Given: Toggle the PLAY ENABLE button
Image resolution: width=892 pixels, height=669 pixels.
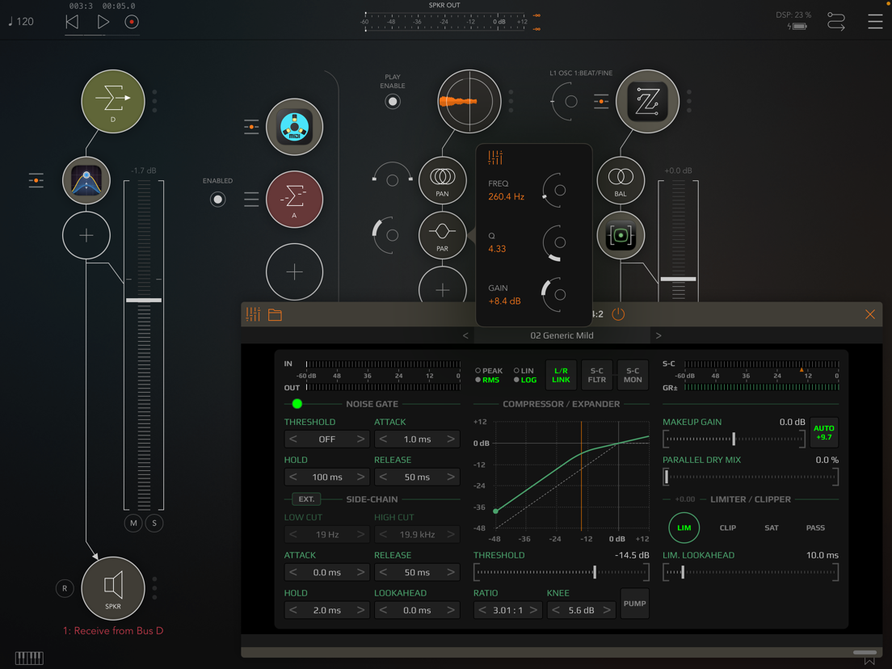Looking at the screenshot, I should (393, 101).
